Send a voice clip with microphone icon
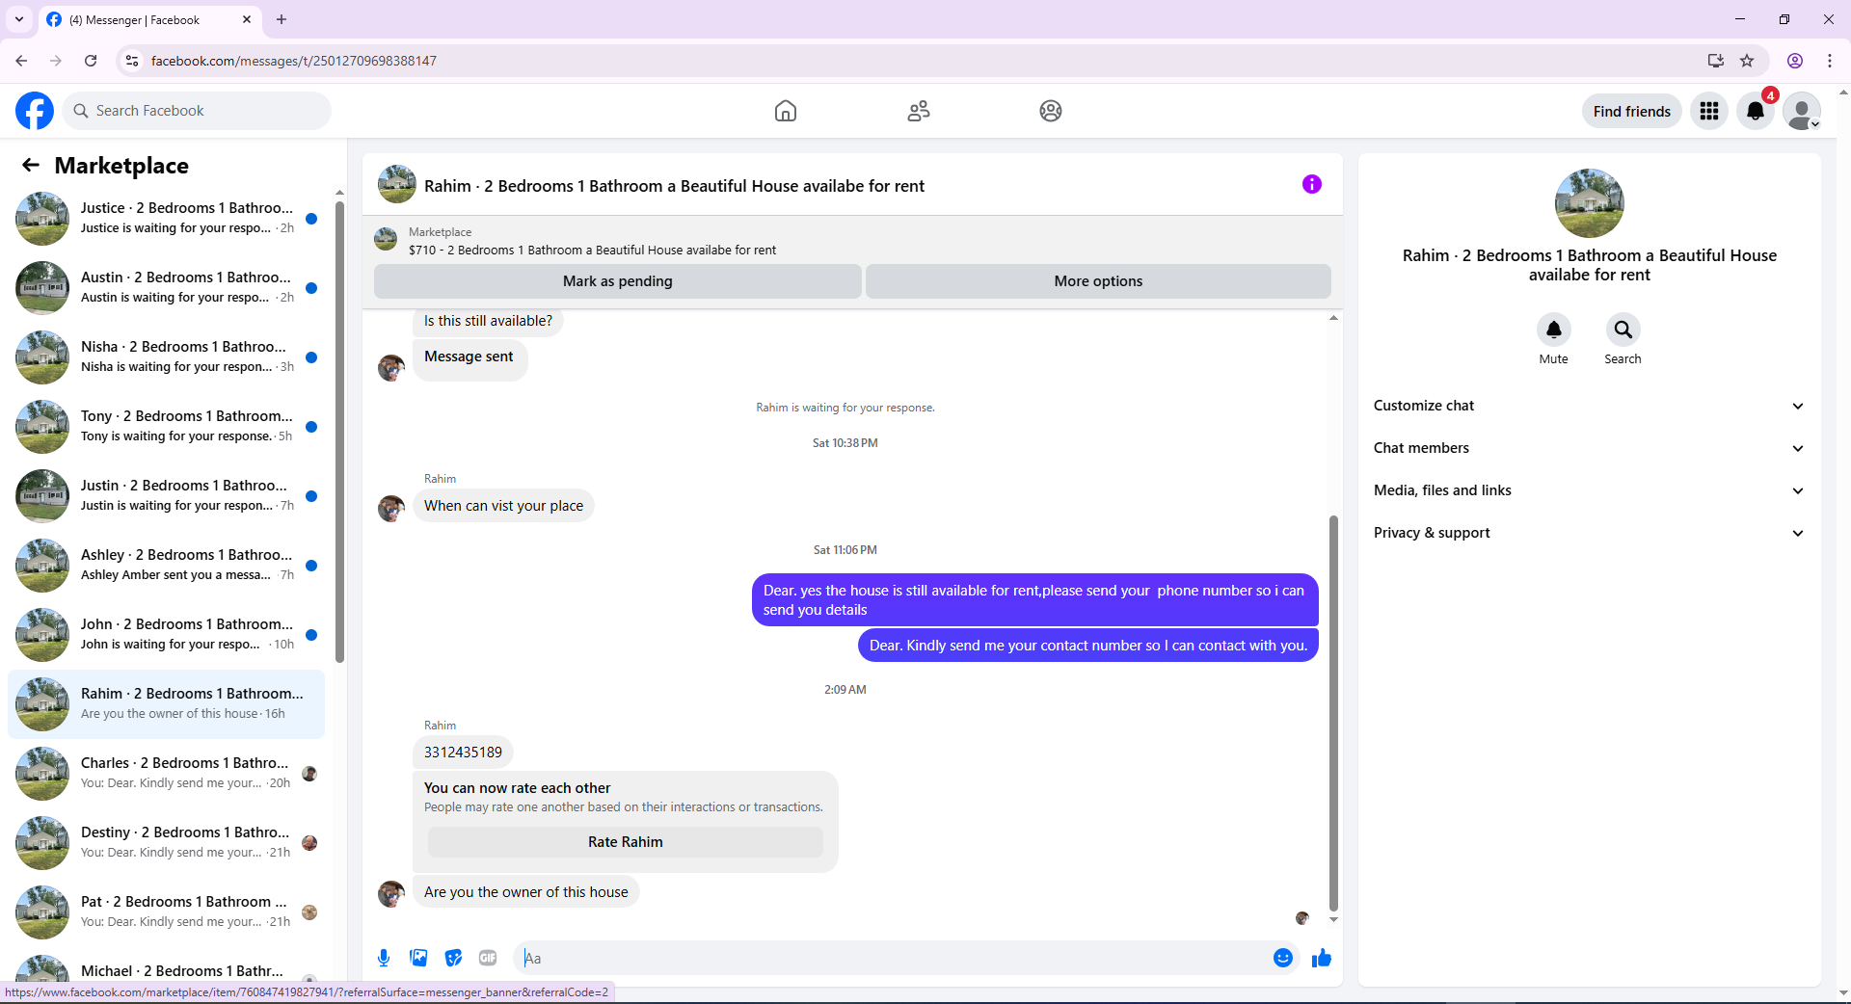 (384, 958)
